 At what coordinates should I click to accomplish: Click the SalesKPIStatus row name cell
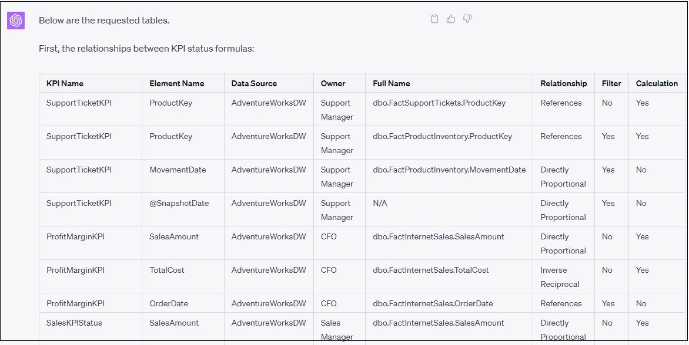[73, 323]
